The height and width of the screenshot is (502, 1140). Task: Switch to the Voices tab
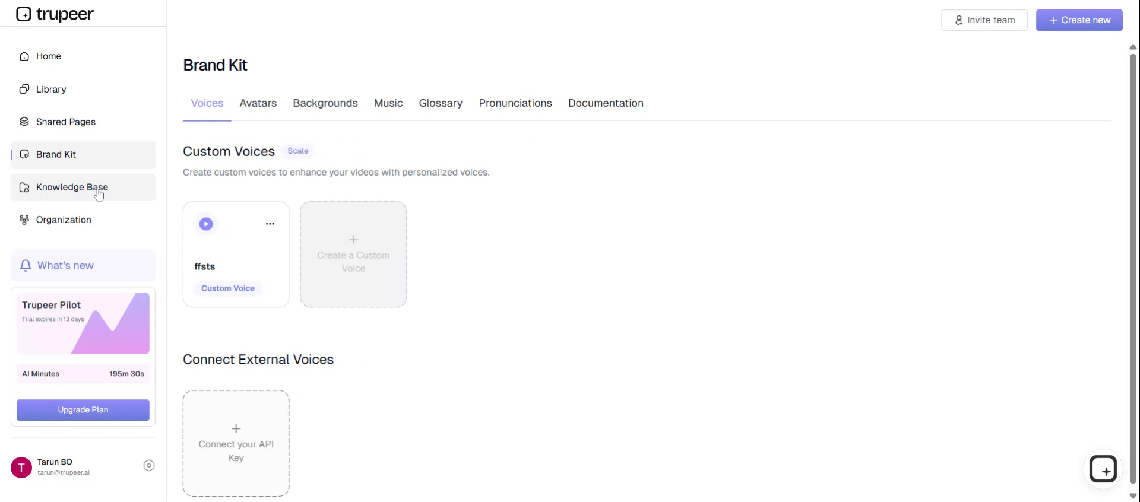[x=207, y=103]
